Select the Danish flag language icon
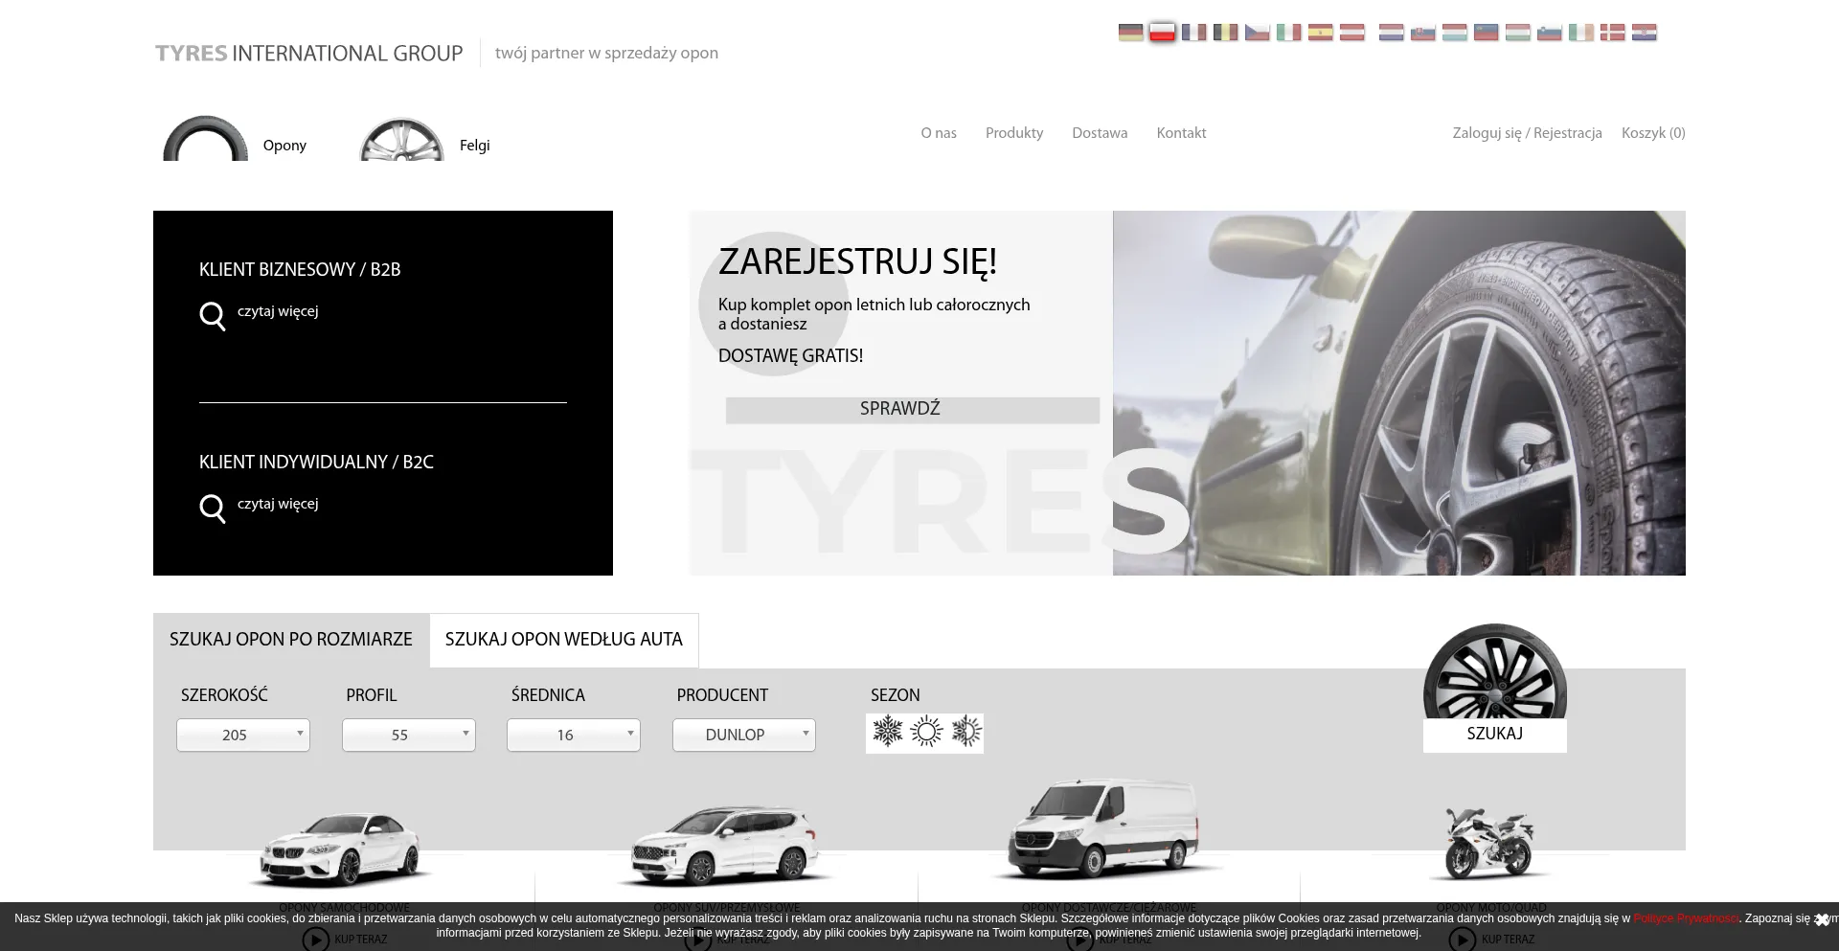The image size is (1839, 951). click(x=1612, y=33)
